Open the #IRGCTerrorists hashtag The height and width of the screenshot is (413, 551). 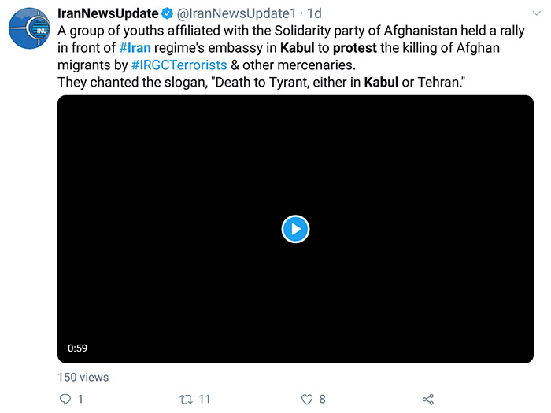179,65
